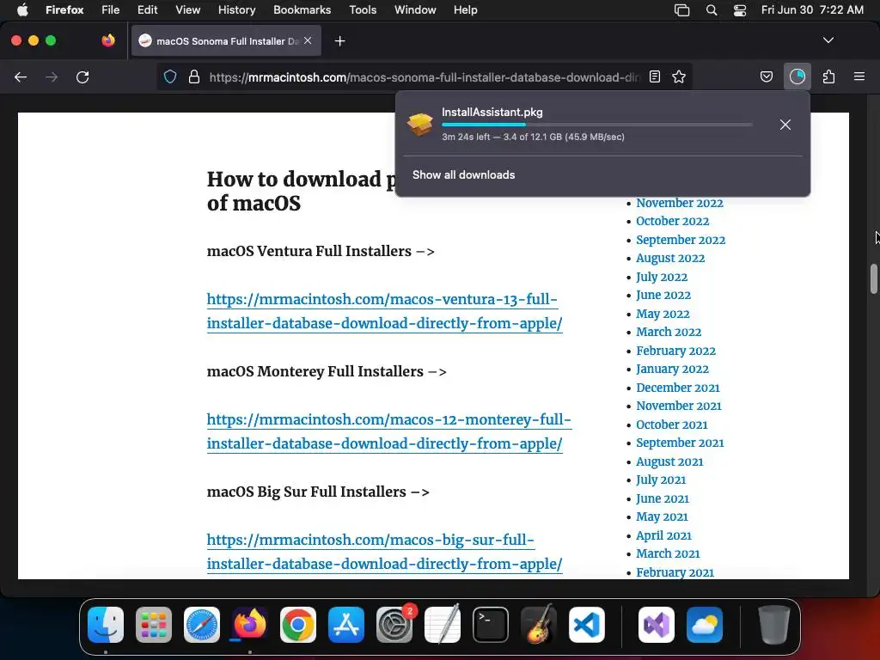The image size is (880, 660).
Task: Open the Bookmarks menu
Action: tap(302, 10)
